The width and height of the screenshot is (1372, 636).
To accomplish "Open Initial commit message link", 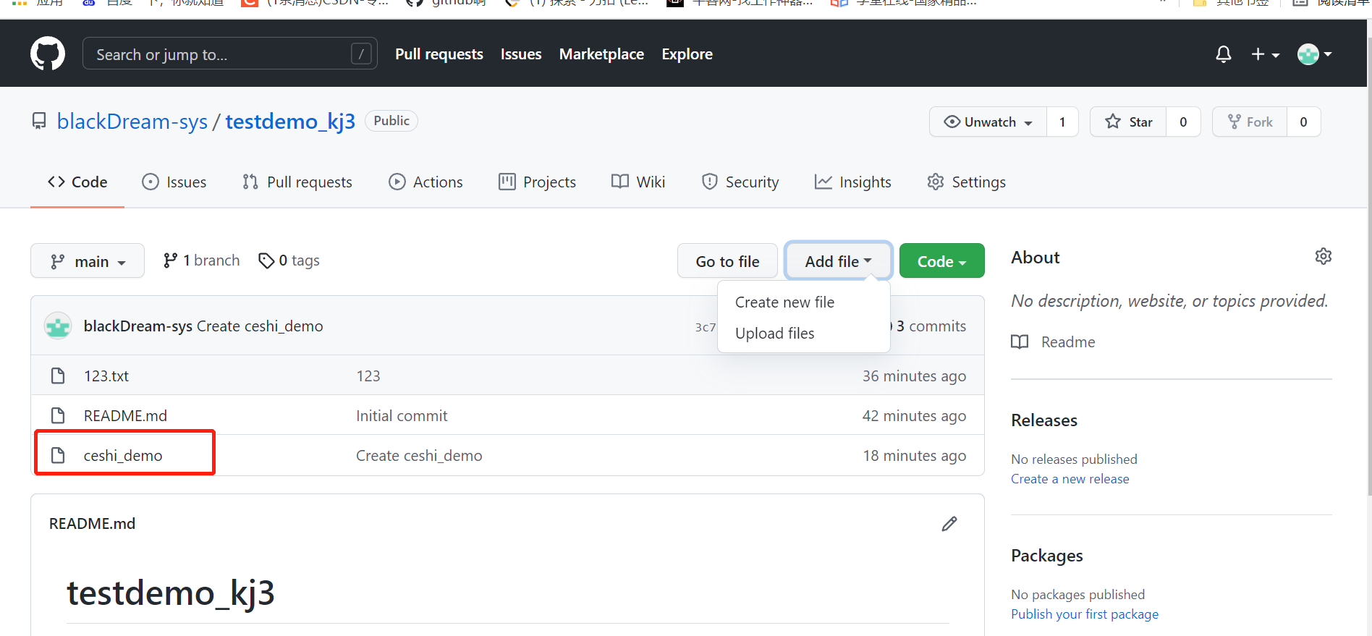I will (402, 416).
